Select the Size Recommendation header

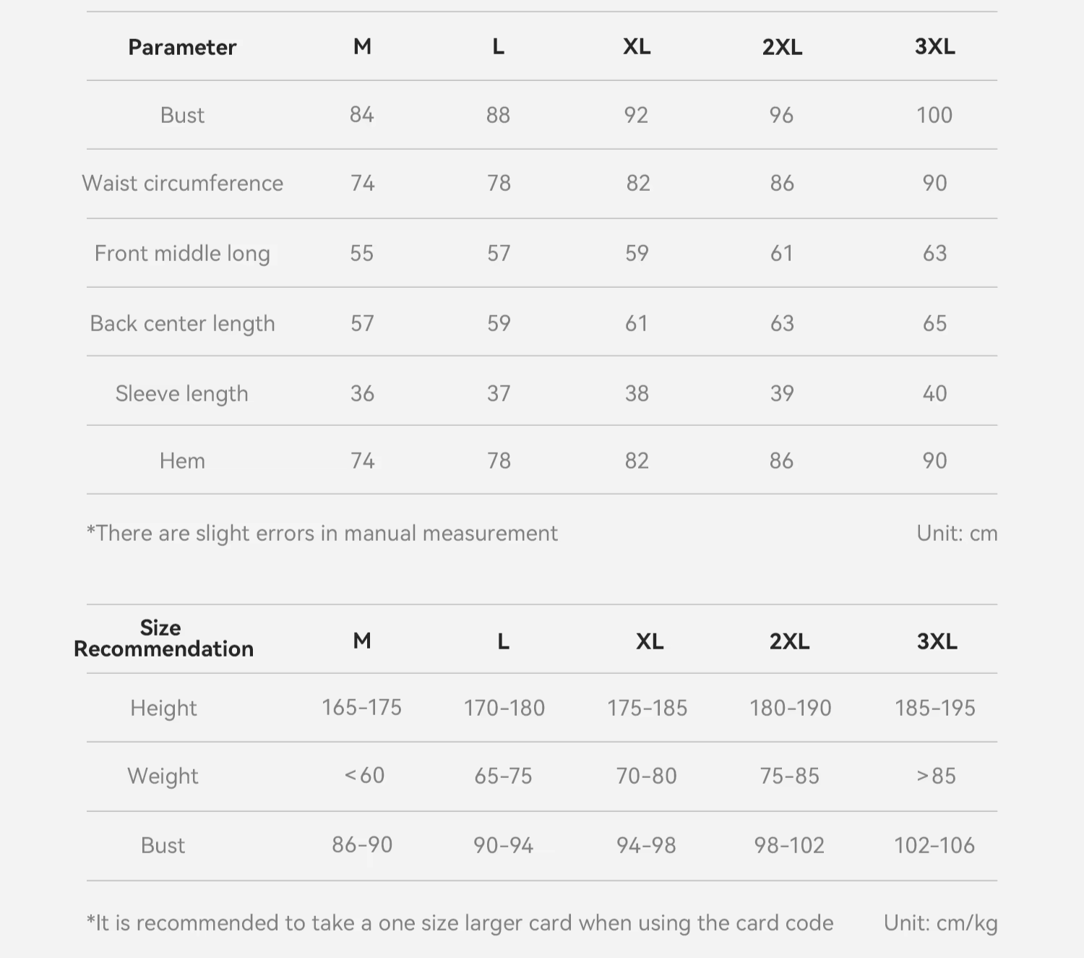tap(163, 638)
